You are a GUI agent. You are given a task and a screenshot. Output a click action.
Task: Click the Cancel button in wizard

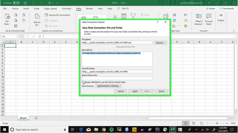pyautogui.click(x=121, y=91)
